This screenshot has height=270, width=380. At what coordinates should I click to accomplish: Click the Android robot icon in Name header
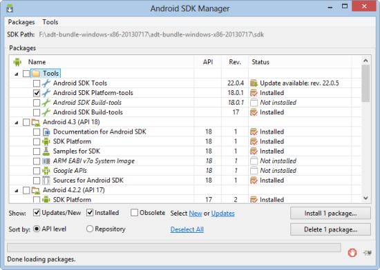click(x=17, y=62)
